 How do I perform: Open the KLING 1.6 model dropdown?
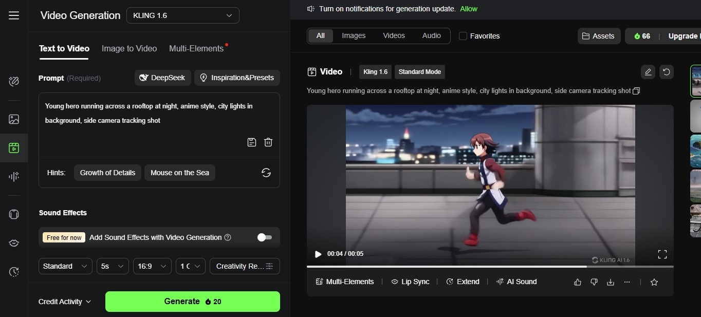click(x=183, y=15)
